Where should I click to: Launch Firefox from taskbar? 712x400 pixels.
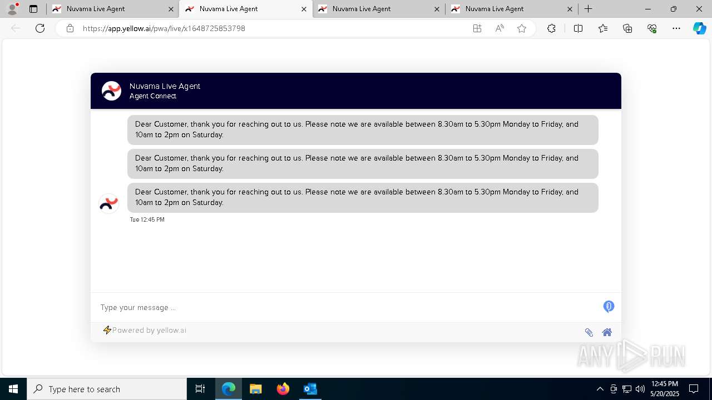(283, 389)
